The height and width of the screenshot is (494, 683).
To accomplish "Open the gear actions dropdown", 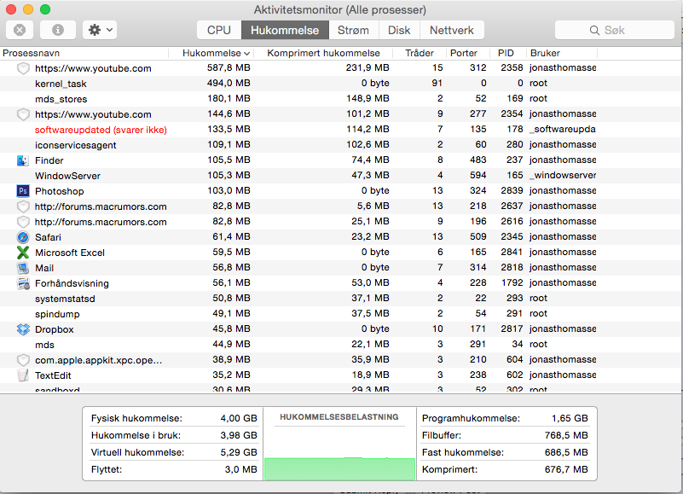I will 100,30.
